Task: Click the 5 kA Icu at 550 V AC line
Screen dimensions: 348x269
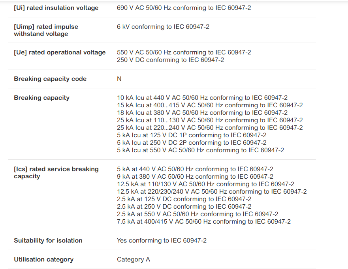Action: pos(200,150)
